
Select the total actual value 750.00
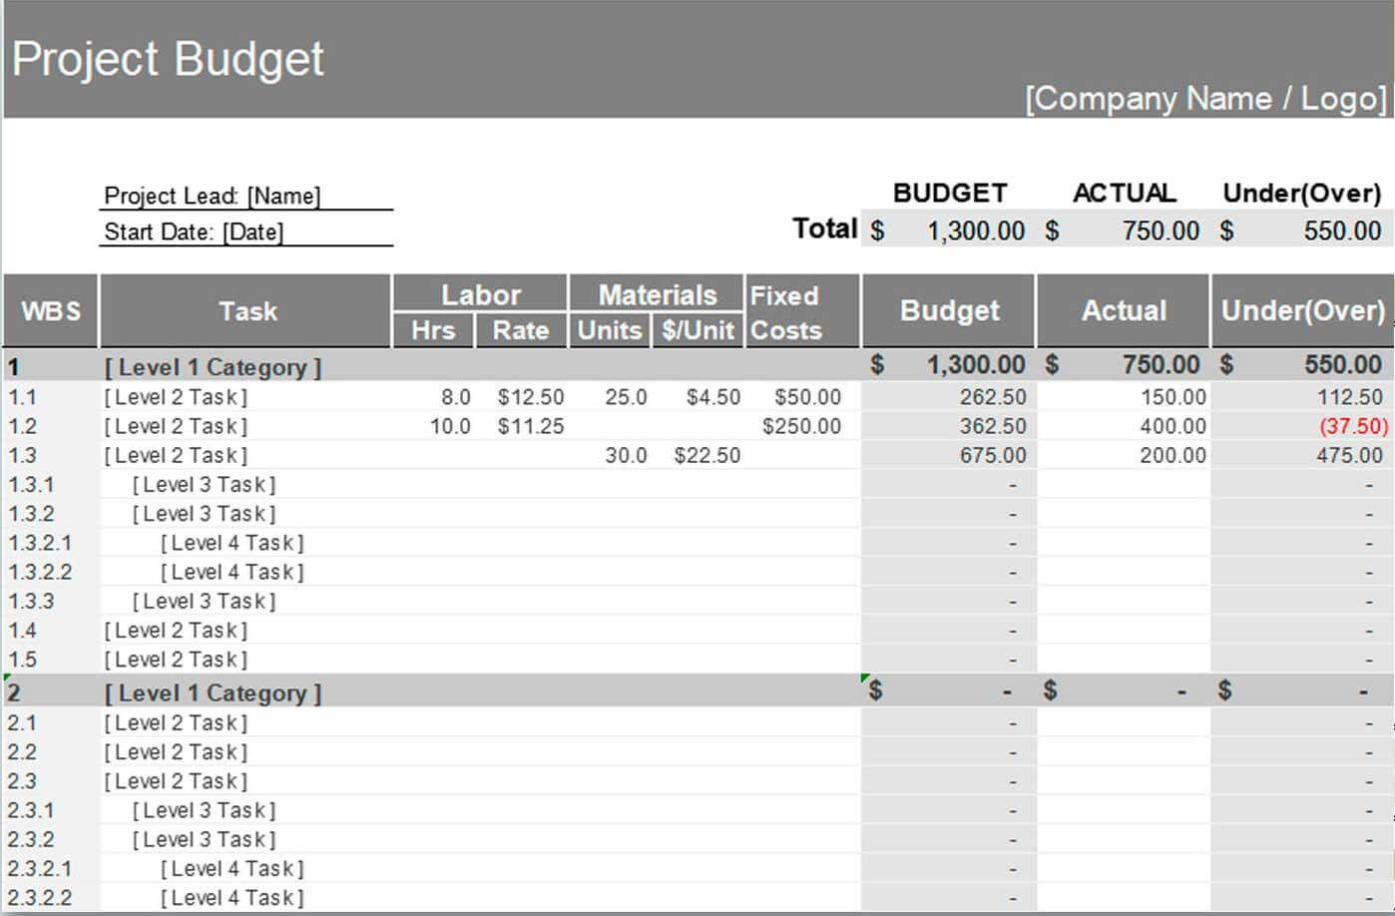[x=1160, y=231]
